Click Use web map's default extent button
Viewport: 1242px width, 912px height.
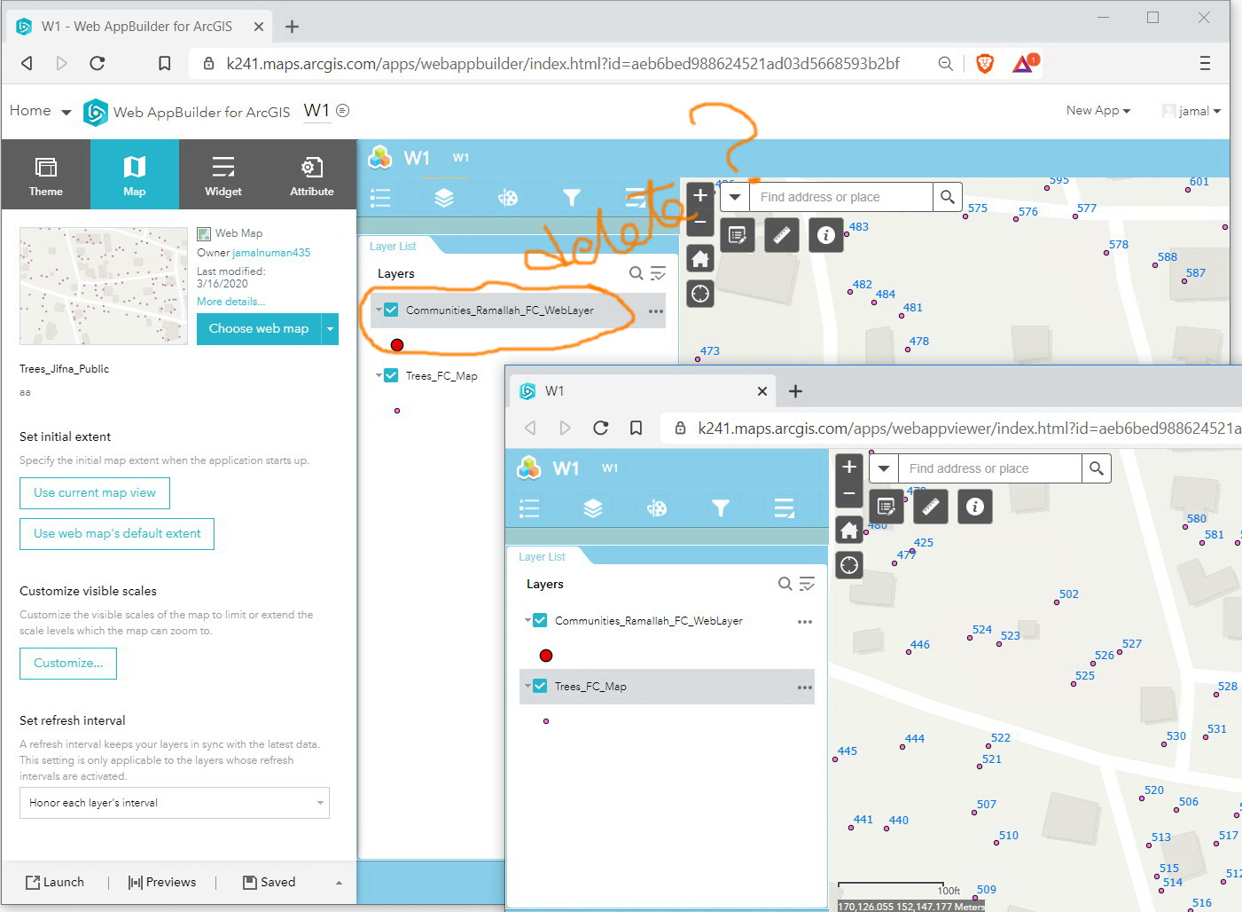point(117,534)
